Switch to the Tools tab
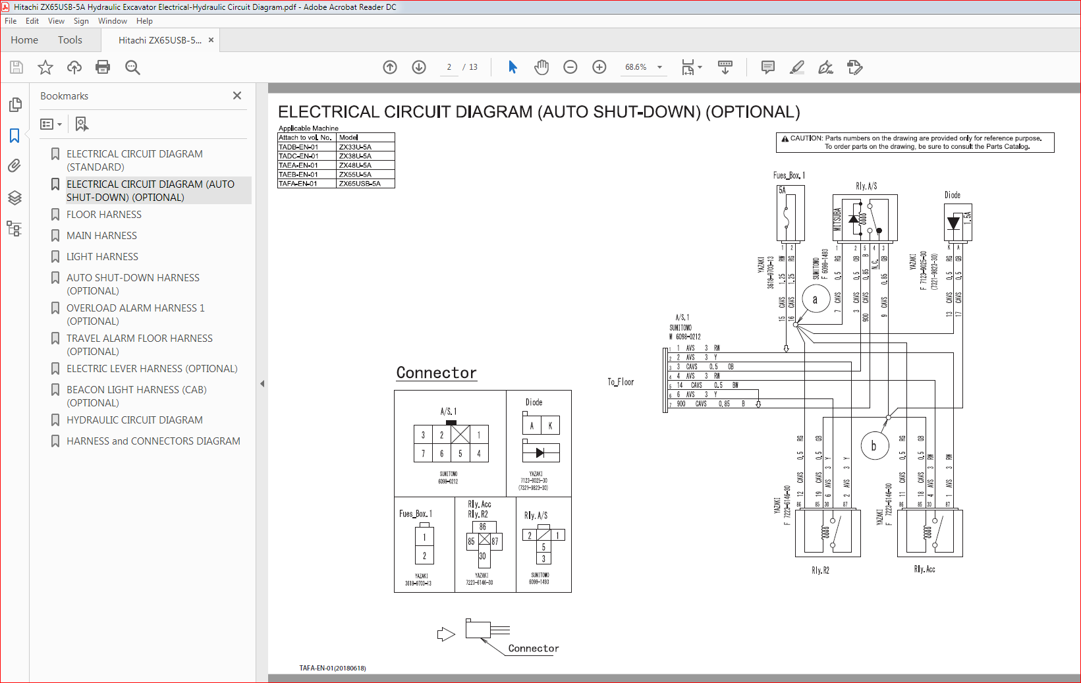Viewport: 1081px width, 683px height. [x=70, y=40]
